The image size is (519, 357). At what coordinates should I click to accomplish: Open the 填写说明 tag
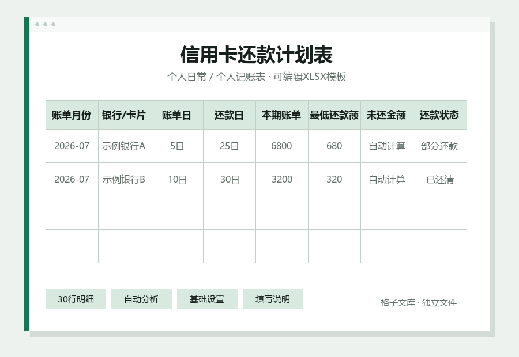[273, 299]
